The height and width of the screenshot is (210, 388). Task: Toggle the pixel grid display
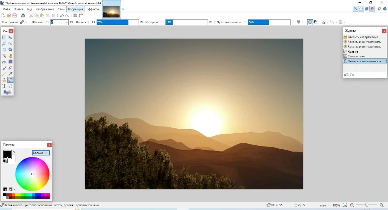click(75, 15)
